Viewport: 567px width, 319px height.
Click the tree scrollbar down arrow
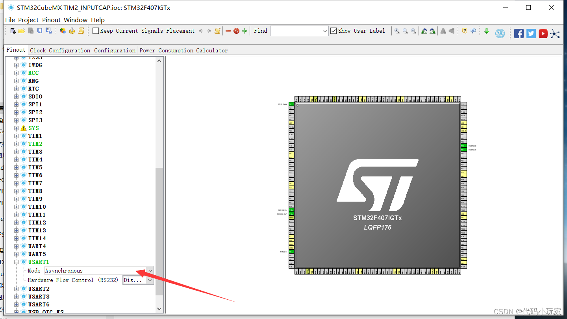(x=159, y=309)
